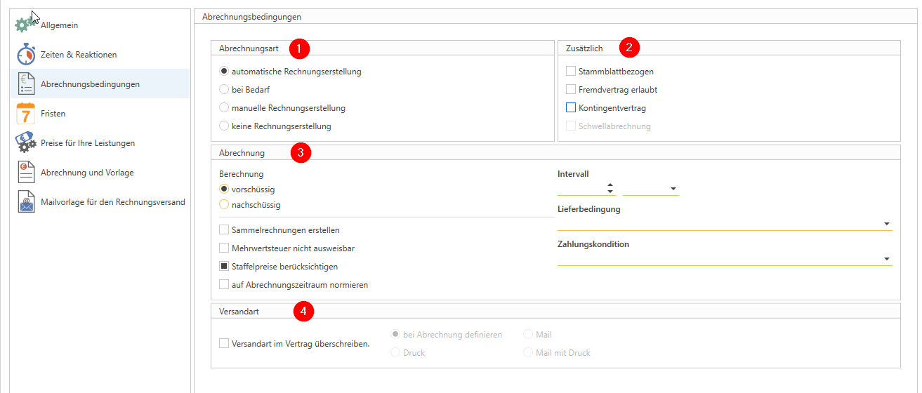
Task: Open the Intervall unit dropdown
Action: click(673, 189)
